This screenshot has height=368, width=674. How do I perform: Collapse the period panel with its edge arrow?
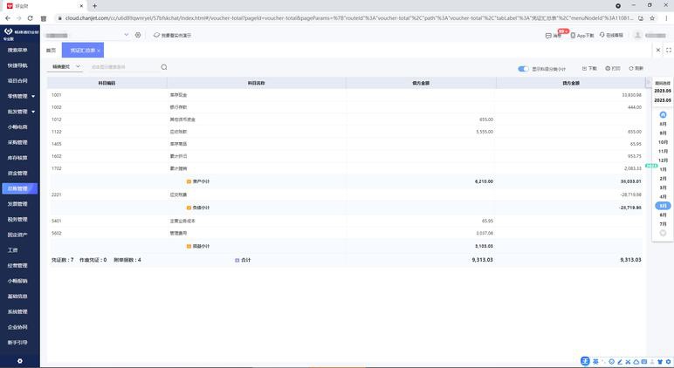(648, 83)
